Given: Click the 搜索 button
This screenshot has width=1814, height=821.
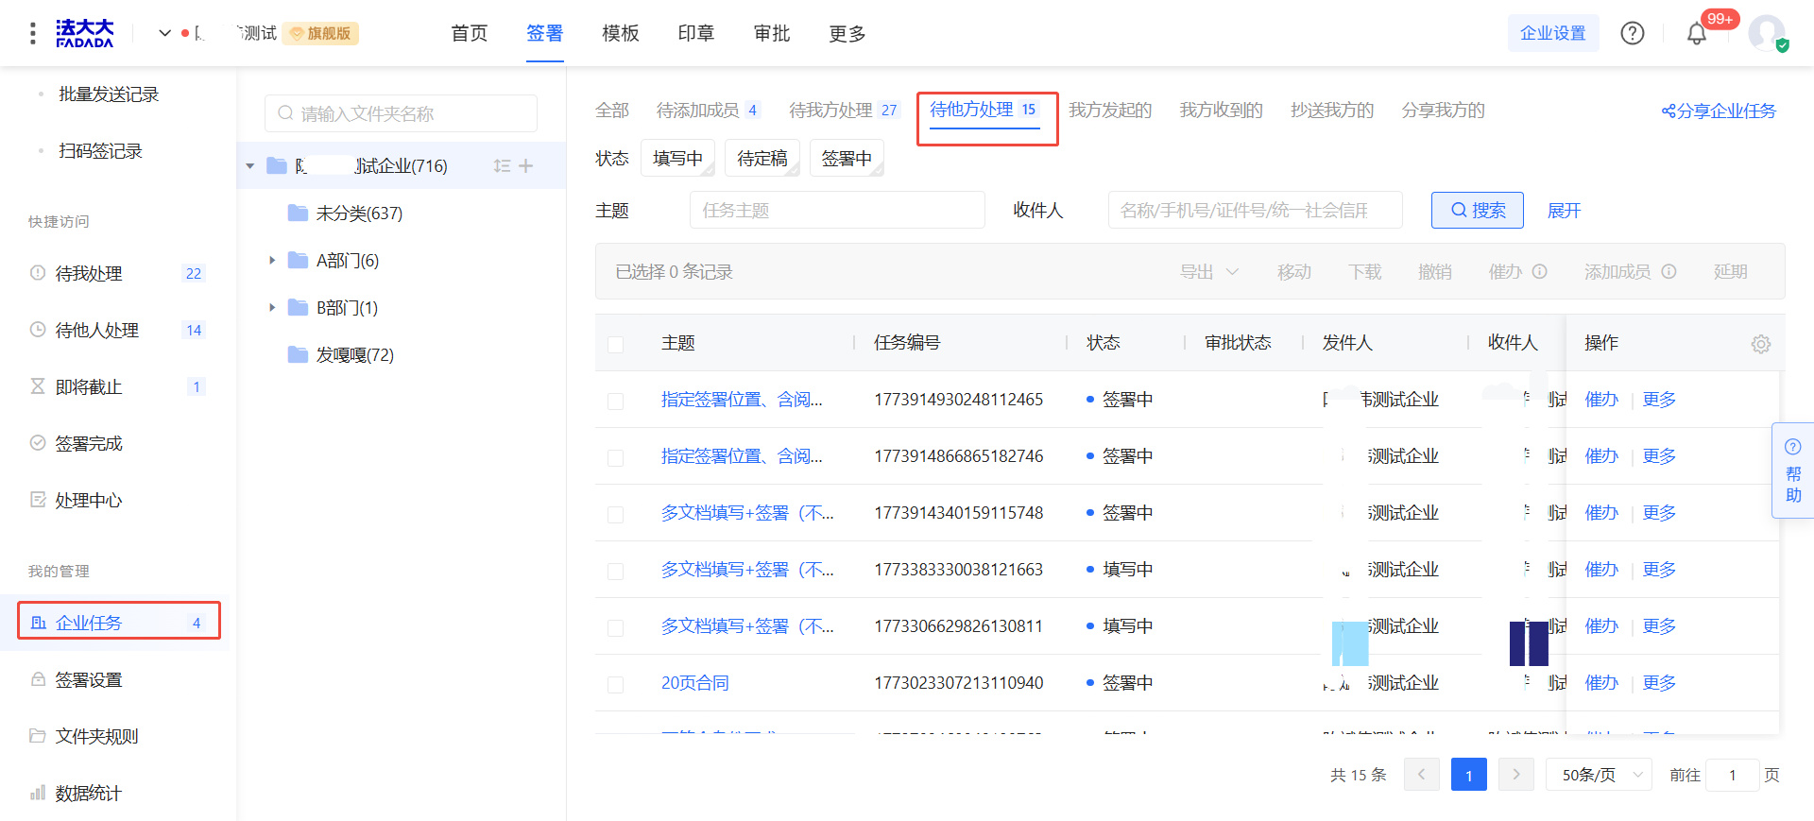Looking at the screenshot, I should click(1478, 210).
